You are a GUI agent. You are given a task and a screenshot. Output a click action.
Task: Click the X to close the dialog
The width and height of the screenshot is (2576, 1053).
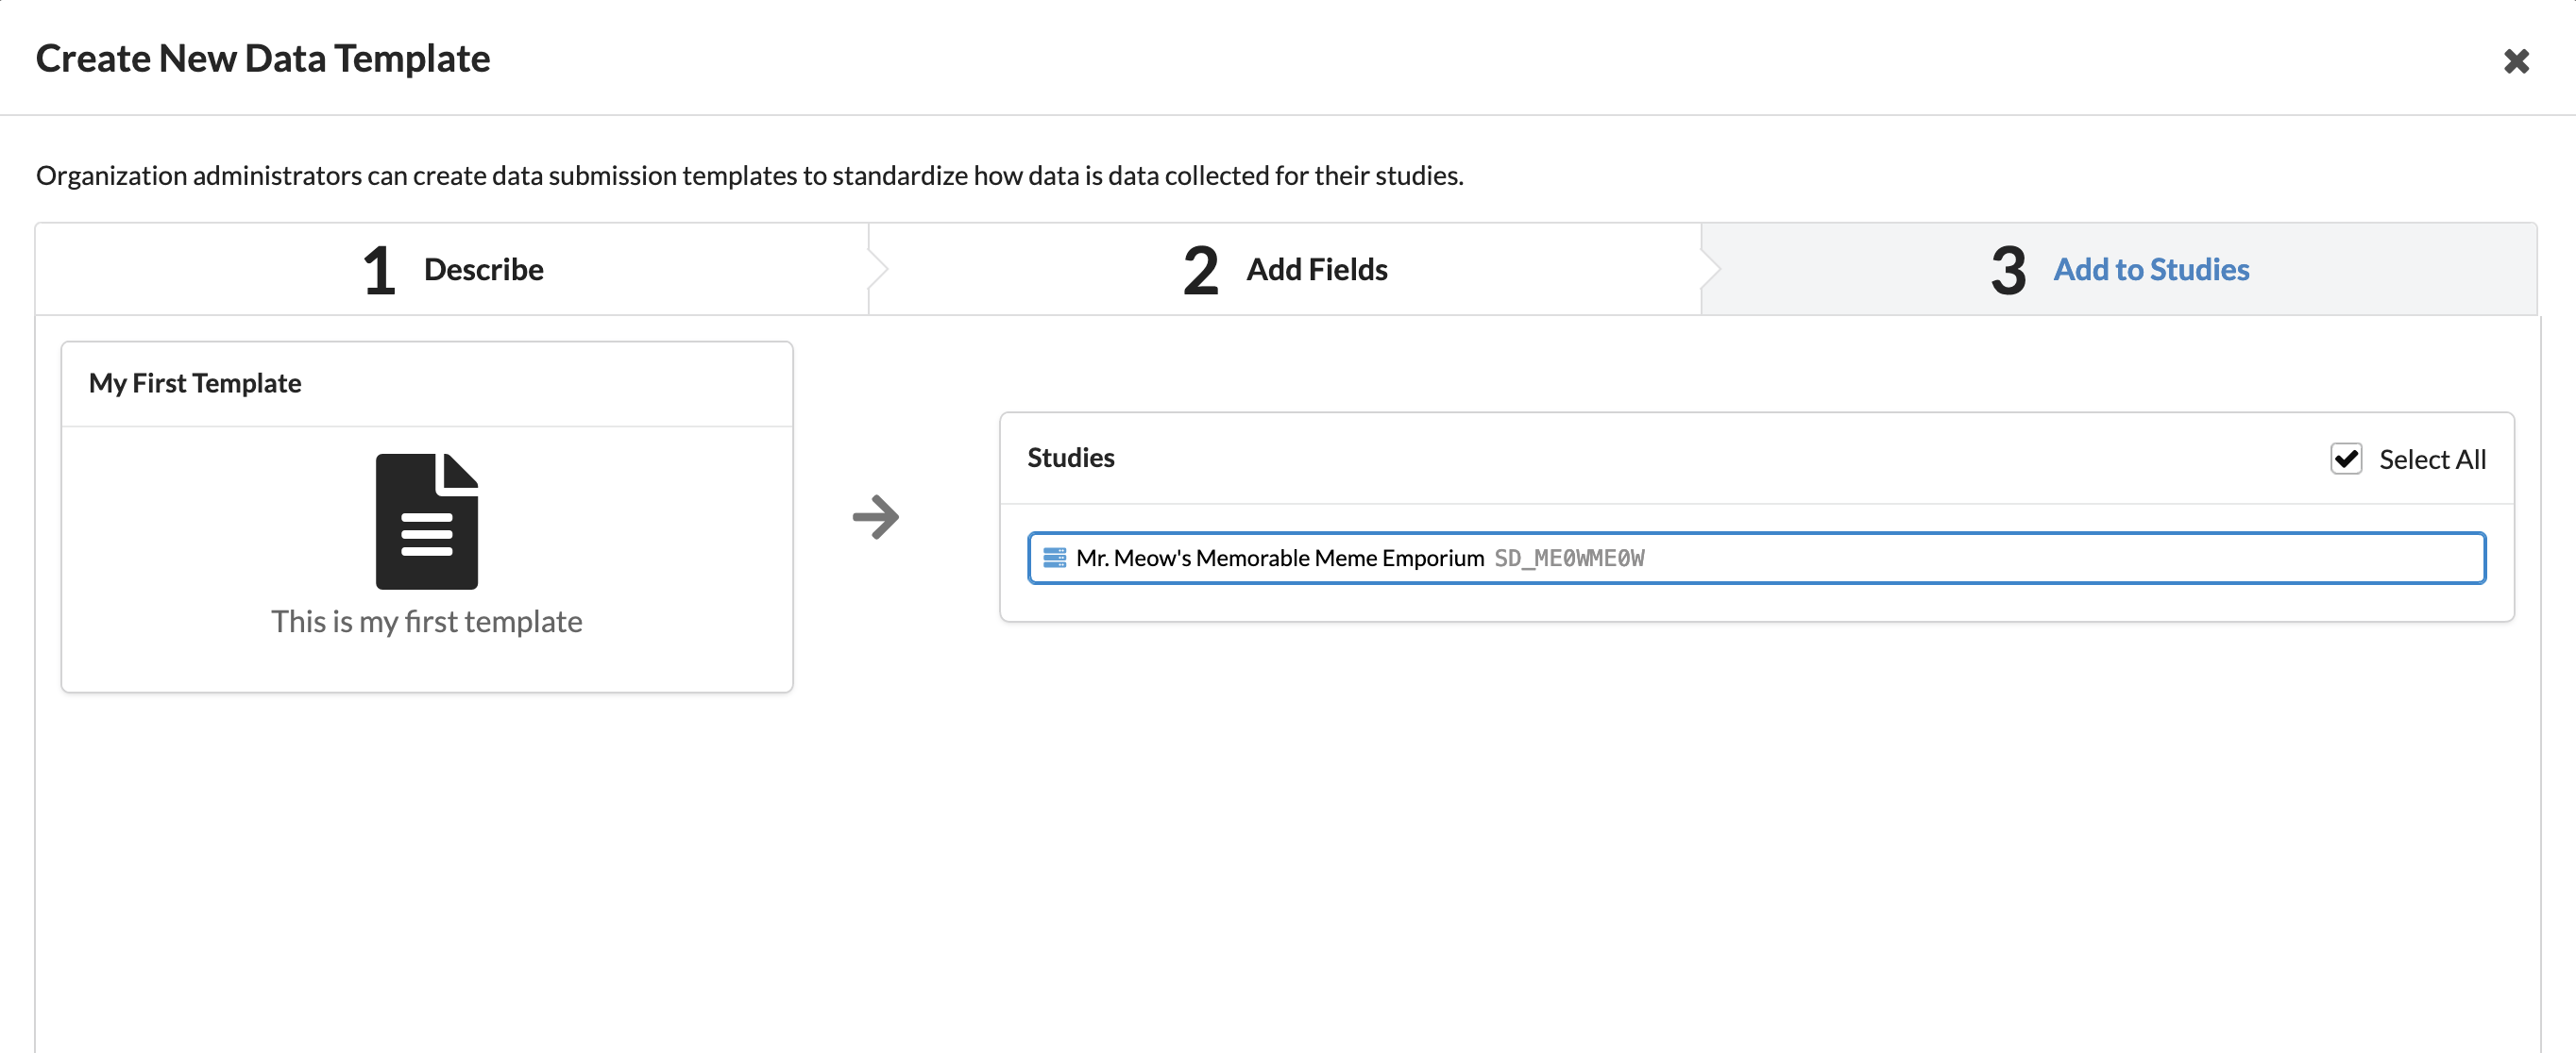2518,60
